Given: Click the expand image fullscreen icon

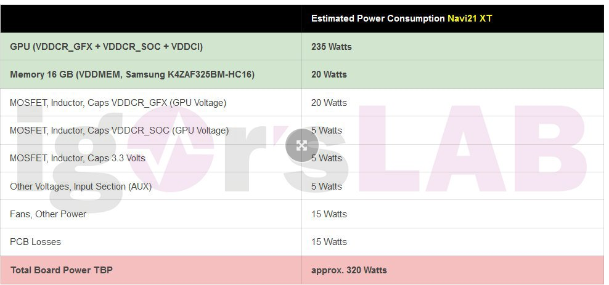Looking at the screenshot, I should pos(302,145).
